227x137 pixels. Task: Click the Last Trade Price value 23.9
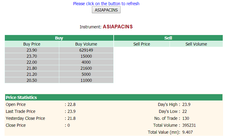tap(72, 111)
